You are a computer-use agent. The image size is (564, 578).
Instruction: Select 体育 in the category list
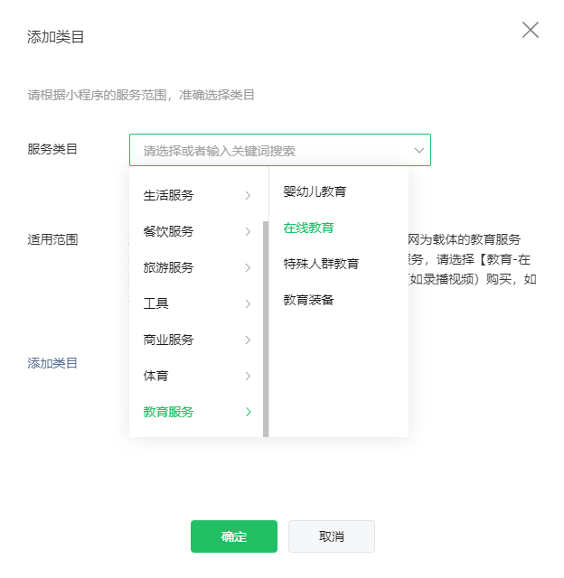156,376
